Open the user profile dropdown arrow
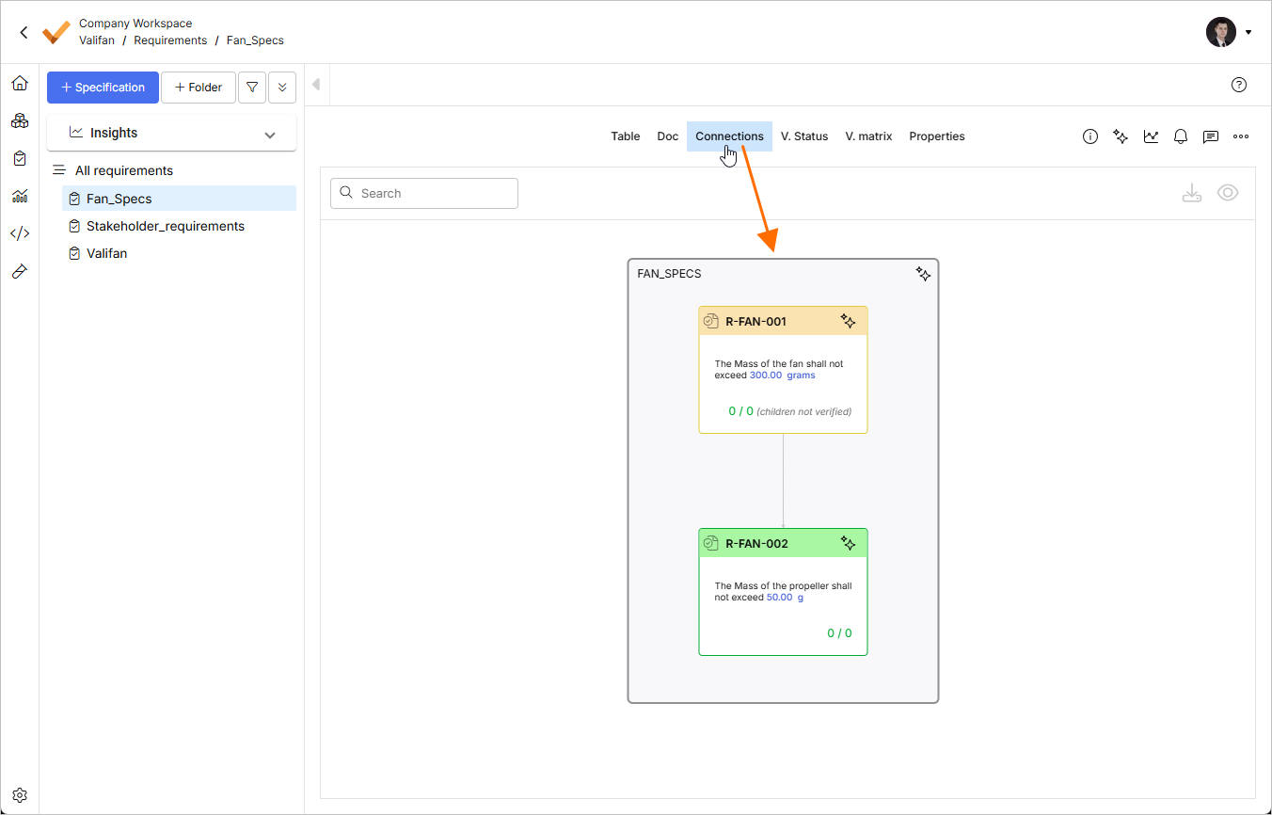Screen dimensions: 1272x815 (x=1248, y=32)
